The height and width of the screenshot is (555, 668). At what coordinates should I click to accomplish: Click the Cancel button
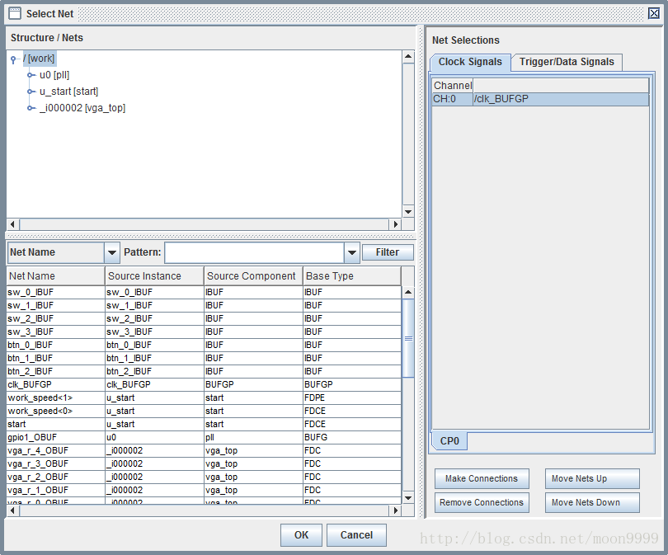coord(356,535)
